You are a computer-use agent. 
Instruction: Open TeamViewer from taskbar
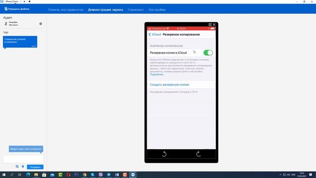(x=133, y=175)
